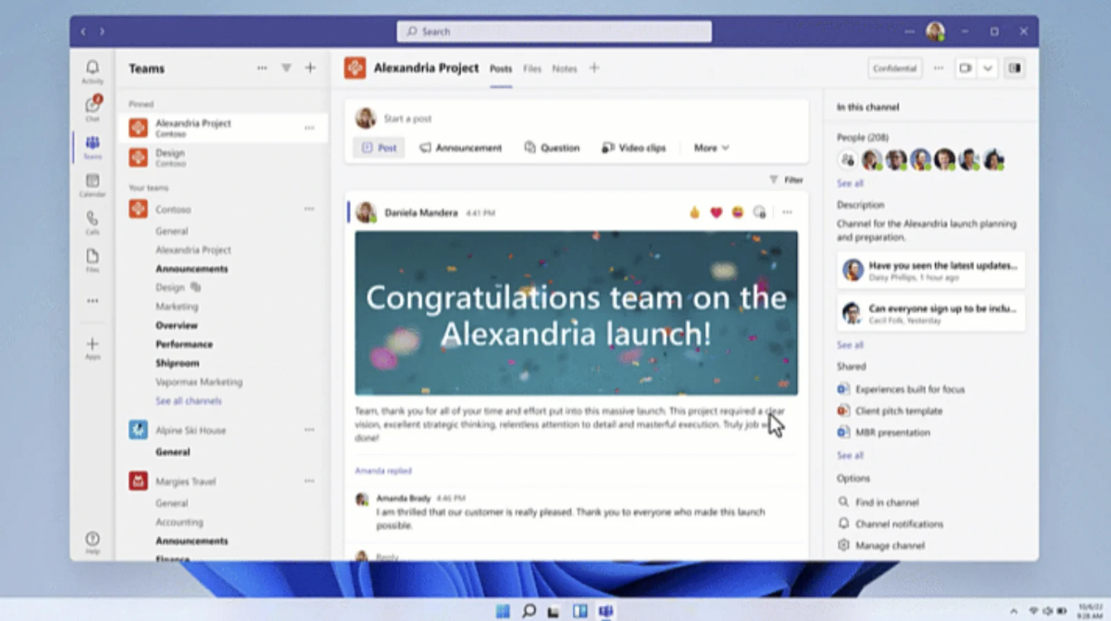
Task: Choose the Question post type
Action: click(x=552, y=148)
